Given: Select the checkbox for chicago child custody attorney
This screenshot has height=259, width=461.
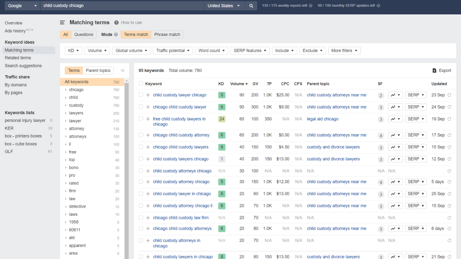Looking at the screenshot, I should [x=141, y=135].
